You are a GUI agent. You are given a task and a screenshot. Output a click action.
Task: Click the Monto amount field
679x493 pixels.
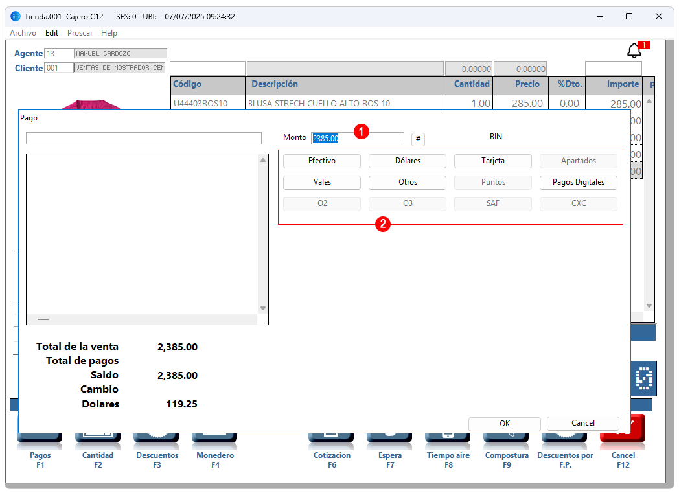point(357,139)
